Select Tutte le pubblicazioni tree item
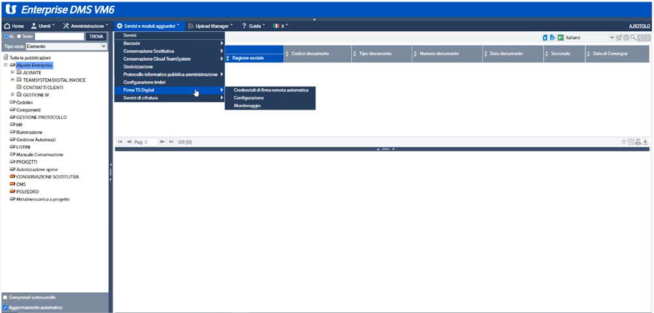The width and height of the screenshot is (654, 313). (x=30, y=57)
